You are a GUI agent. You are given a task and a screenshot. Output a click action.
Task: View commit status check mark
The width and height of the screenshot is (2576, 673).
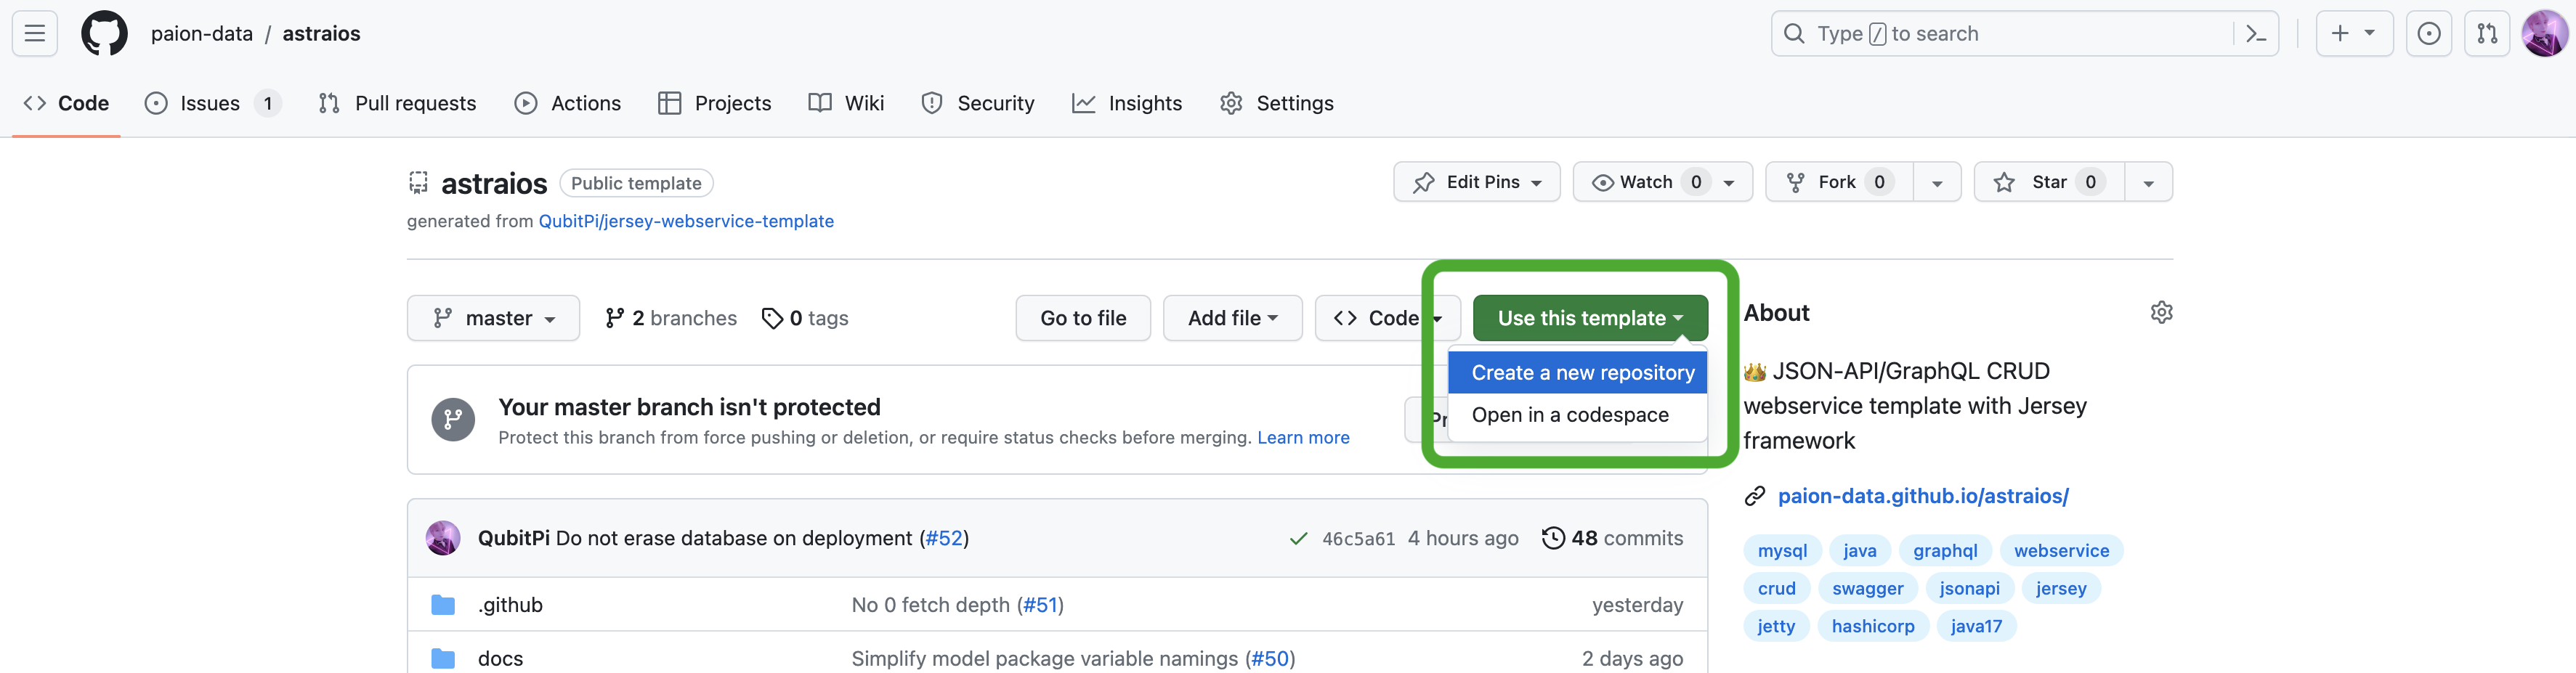[1298, 539]
